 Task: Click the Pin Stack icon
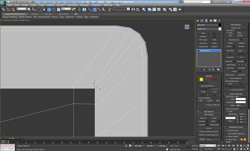199,70
